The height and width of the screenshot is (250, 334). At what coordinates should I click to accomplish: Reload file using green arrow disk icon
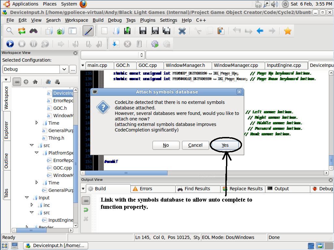pos(127,31)
